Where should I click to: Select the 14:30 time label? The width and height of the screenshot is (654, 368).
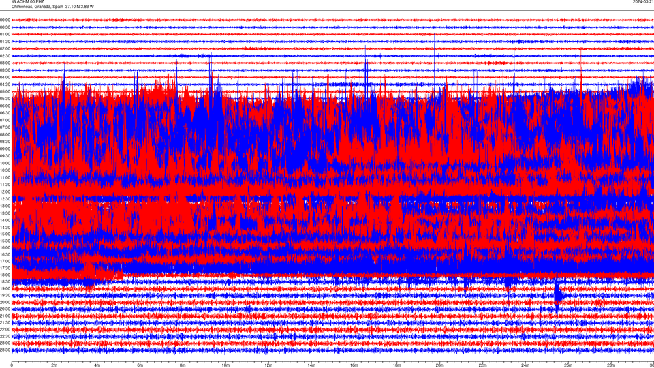click(x=5, y=228)
